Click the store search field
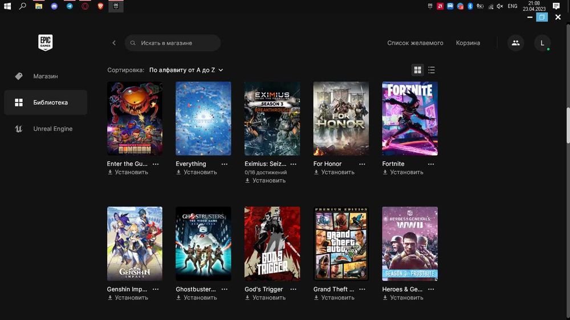Screen dimensions: 570x320 point(173,43)
